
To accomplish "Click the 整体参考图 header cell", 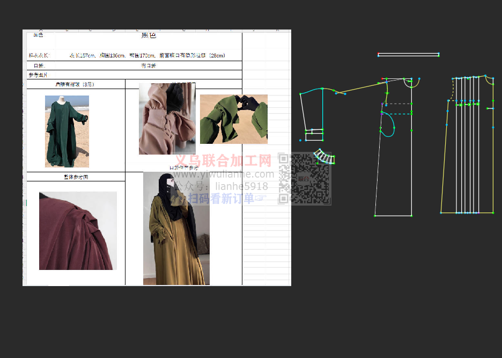I will point(76,177).
